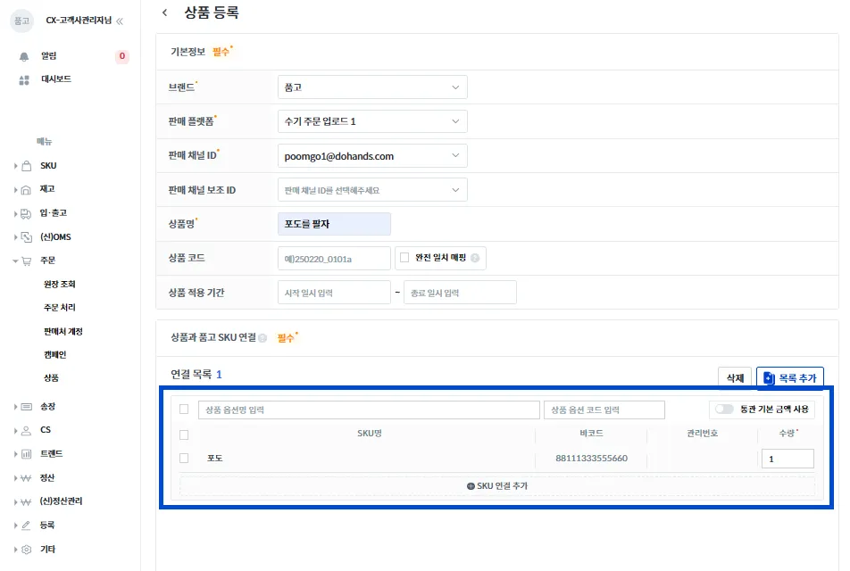Click the 기타 gear icon
Viewport: 850px width, 571px height.
coord(26,550)
